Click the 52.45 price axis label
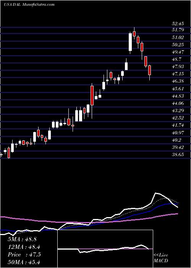 tap(178, 24)
